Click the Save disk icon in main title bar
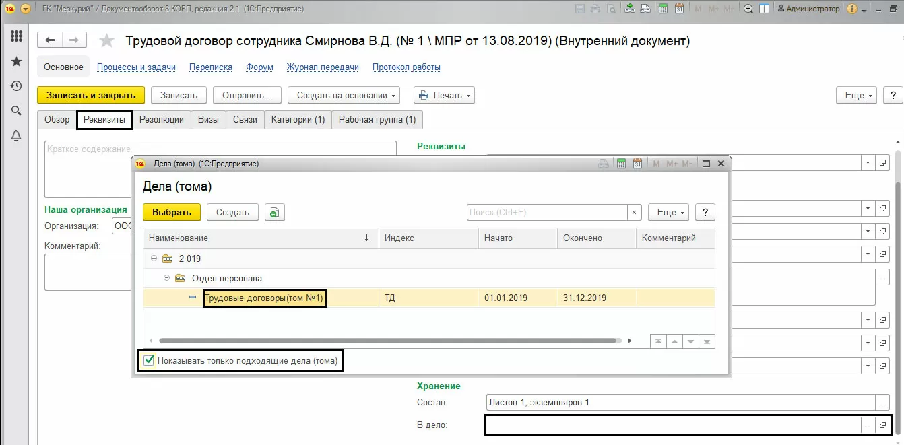The image size is (904, 445). (580, 9)
